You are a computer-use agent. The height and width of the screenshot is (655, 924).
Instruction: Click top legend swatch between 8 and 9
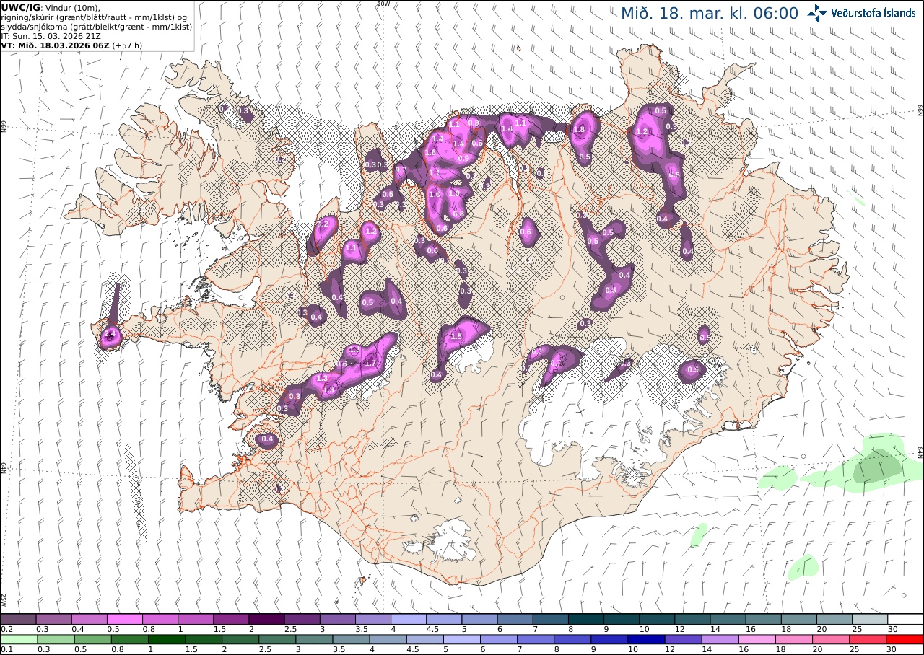[x=586, y=619]
